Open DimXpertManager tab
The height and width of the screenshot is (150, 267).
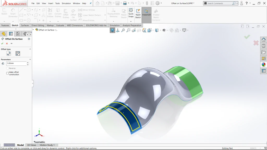(x=25, y=34)
